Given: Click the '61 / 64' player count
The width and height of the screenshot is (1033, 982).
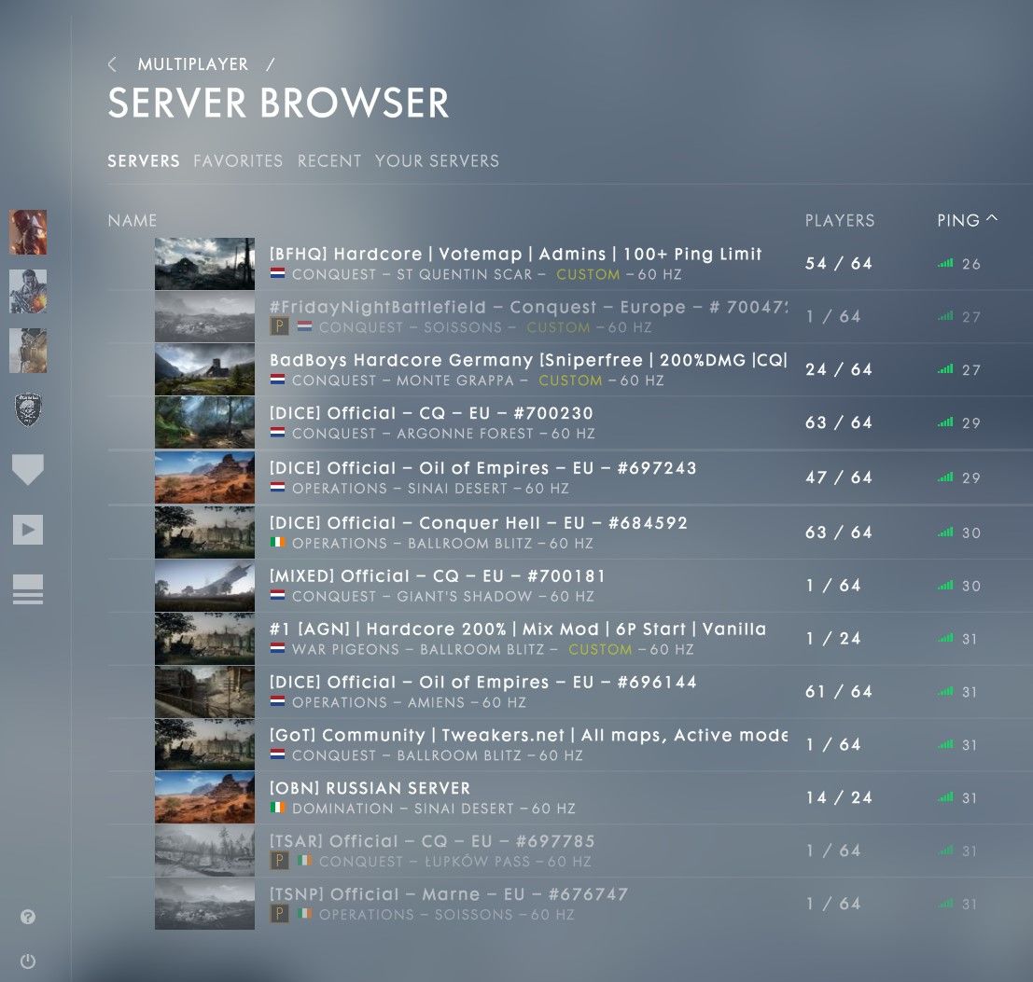Looking at the screenshot, I should (x=839, y=691).
